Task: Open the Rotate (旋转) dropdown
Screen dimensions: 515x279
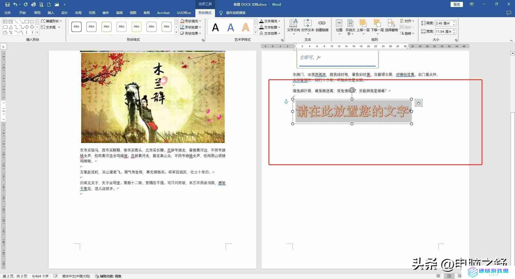Action: click(x=407, y=33)
